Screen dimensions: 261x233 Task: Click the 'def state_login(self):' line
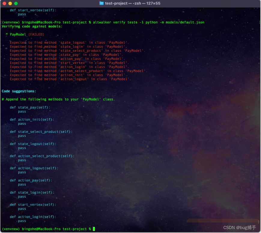(32, 192)
